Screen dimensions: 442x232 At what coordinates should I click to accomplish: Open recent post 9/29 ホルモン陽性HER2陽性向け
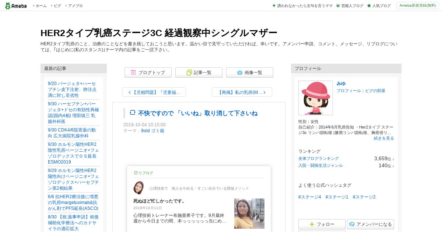pyautogui.click(x=73, y=179)
